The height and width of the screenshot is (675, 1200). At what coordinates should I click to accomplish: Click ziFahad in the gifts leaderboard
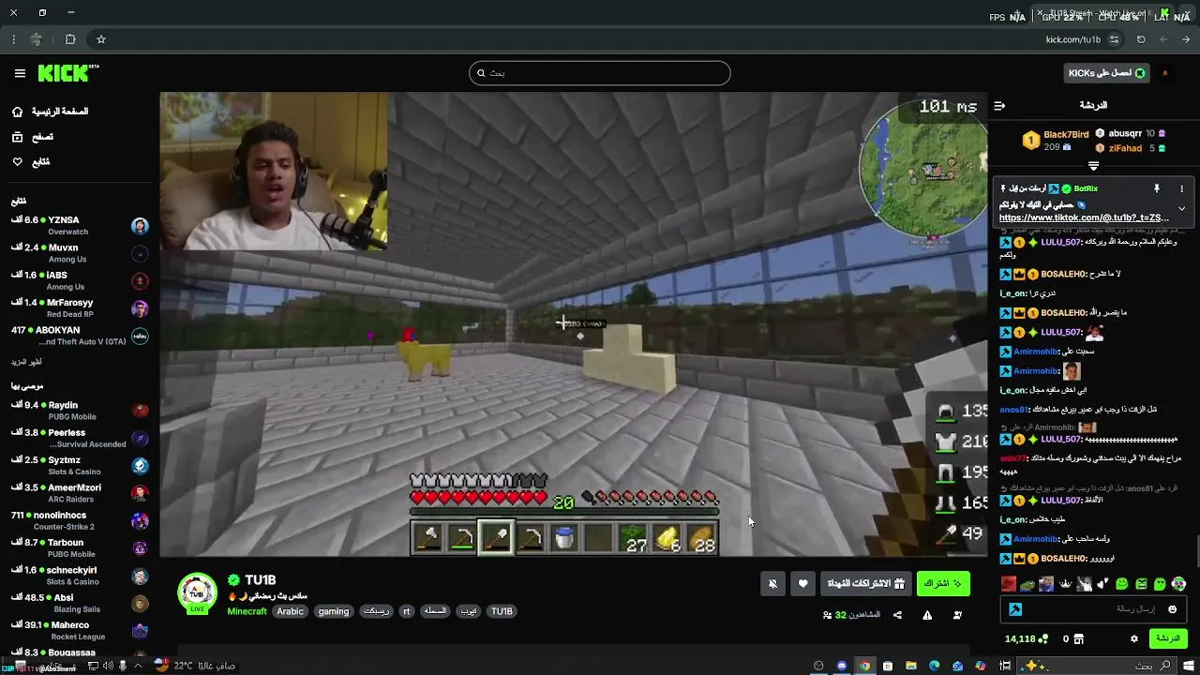(x=1125, y=148)
